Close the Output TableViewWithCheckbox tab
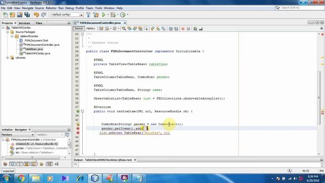 tap(135, 160)
